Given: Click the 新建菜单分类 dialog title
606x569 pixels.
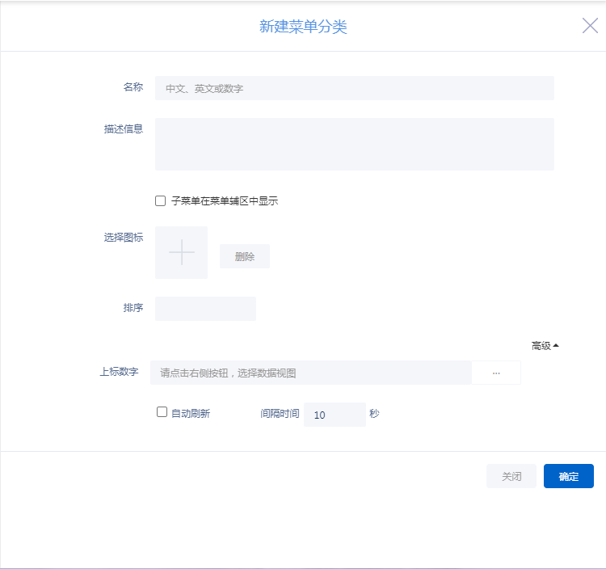Looking at the screenshot, I should 303,27.
